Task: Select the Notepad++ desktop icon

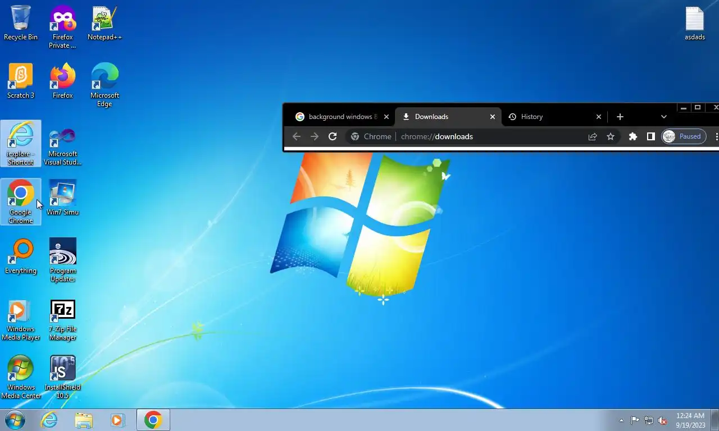Action: (104, 23)
